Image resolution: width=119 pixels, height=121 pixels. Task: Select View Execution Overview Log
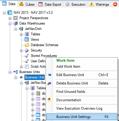[82, 108]
